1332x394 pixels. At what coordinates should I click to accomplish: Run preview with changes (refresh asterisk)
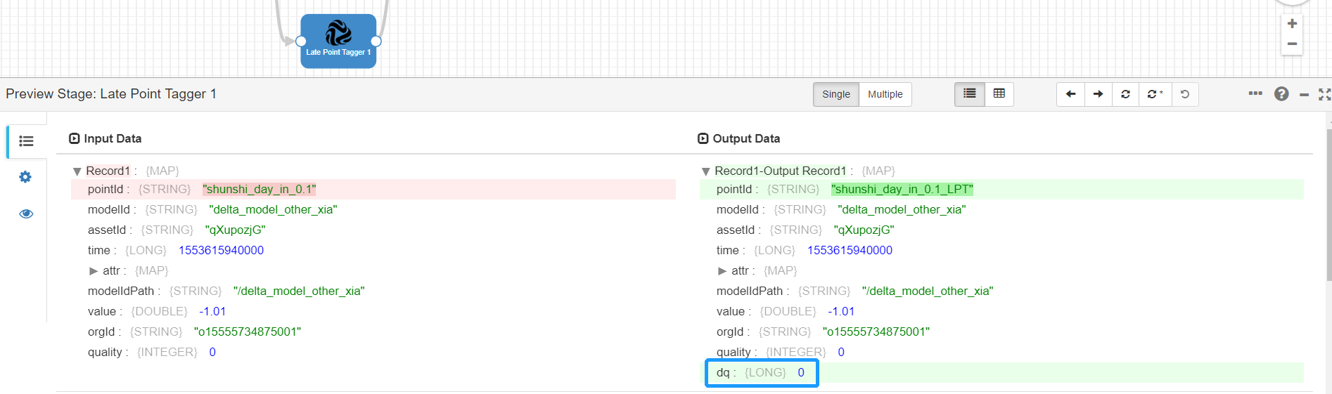pos(1155,94)
